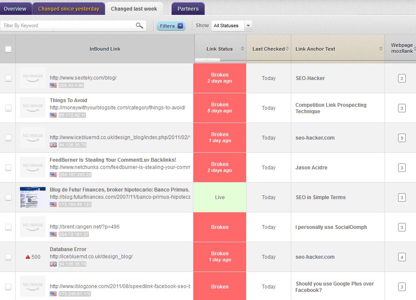
Task: Go to the Partners tab
Action: [188, 9]
